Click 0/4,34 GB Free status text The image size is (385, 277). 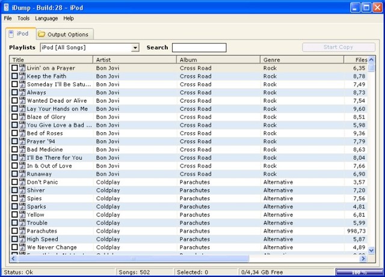(262, 272)
